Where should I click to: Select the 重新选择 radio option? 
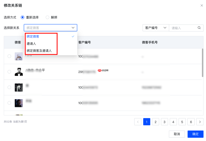pyautogui.click(x=23, y=17)
